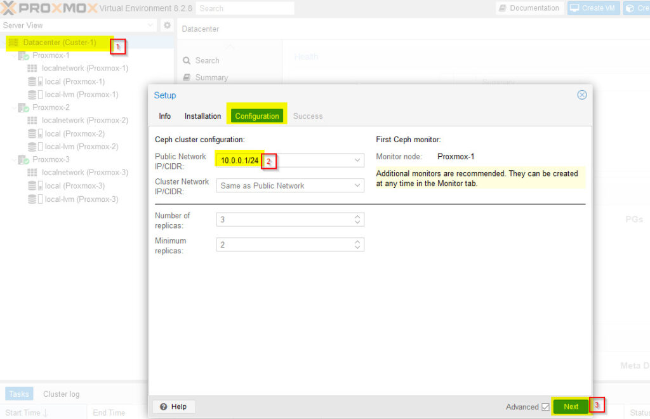Click the Create VM monitor icon
650x419 pixels.
(574, 8)
